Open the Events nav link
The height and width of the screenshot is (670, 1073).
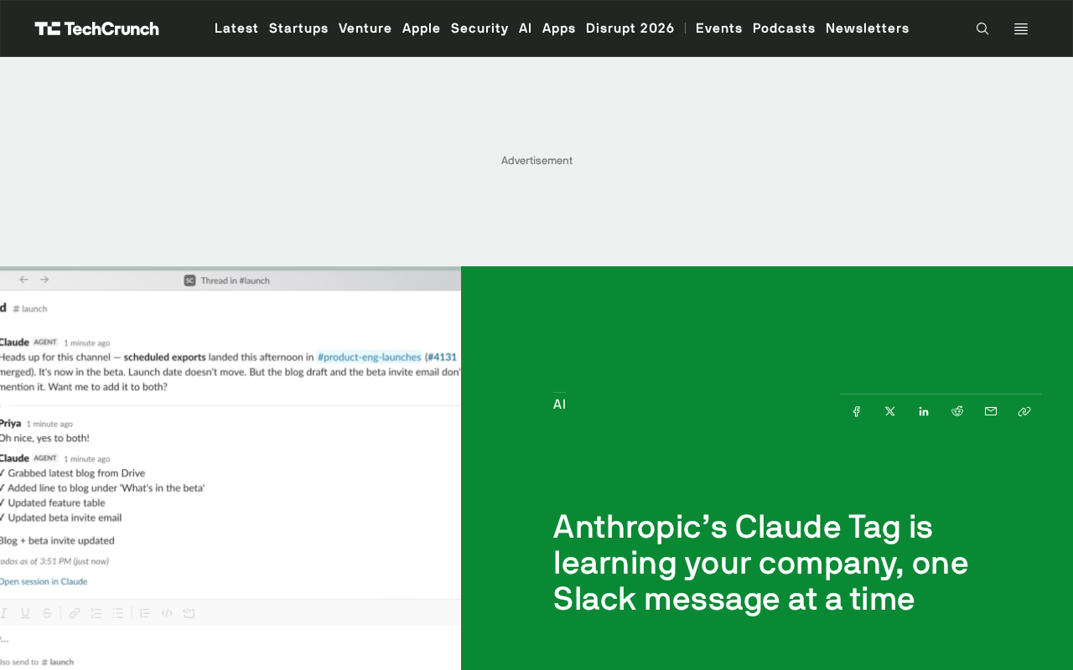719,28
